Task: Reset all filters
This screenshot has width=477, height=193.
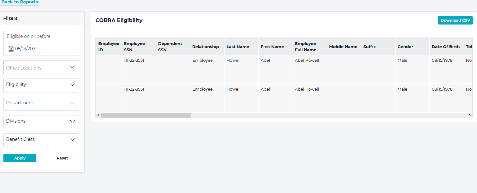Action: click(62, 158)
